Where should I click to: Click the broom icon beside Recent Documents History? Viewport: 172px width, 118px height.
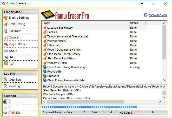point(45,50)
